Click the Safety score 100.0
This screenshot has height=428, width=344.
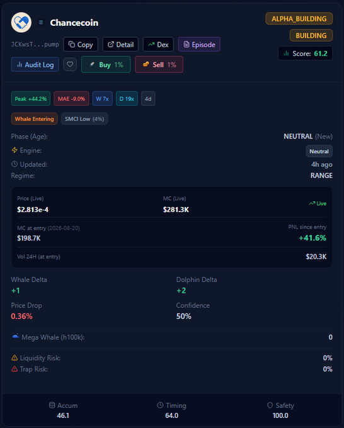pos(280,415)
